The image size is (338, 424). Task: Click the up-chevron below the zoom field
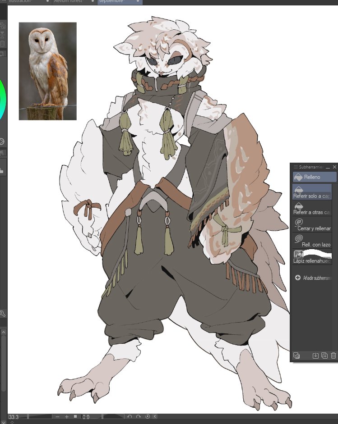pos(12,422)
